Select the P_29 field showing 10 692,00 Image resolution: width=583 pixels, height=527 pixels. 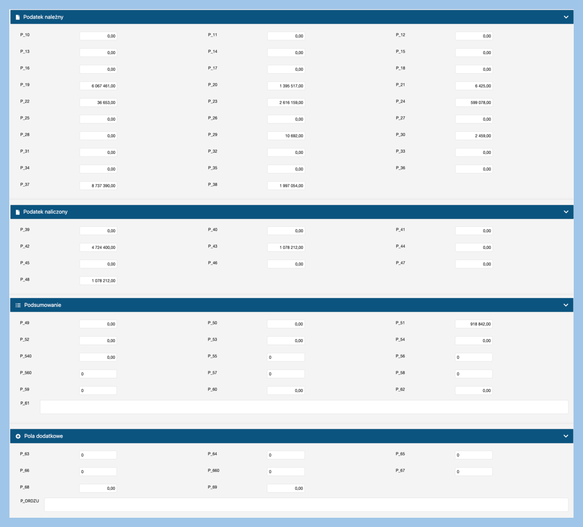[286, 136]
